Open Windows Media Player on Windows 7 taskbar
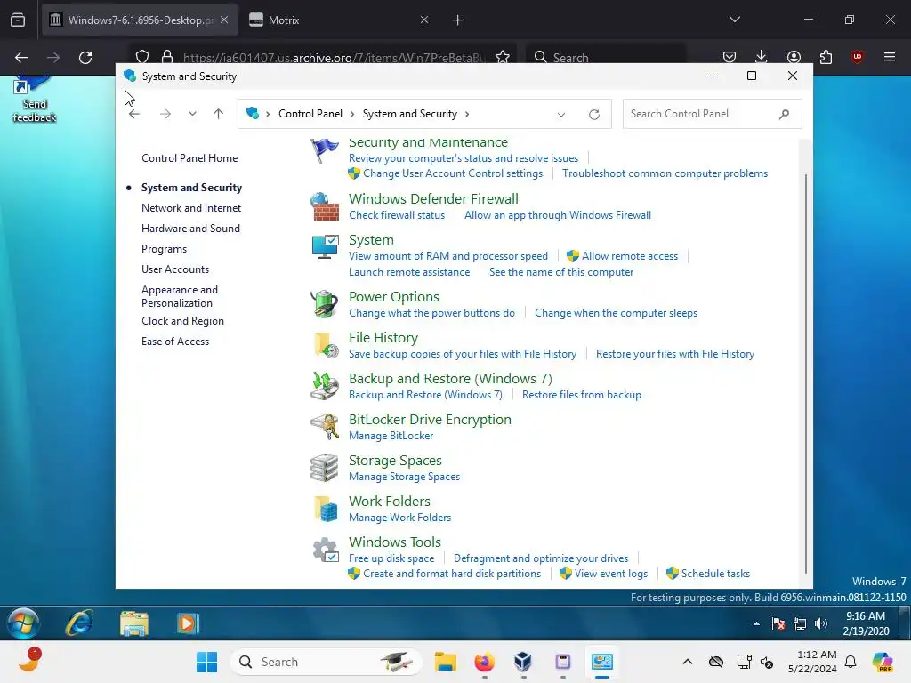911x683 pixels. tap(188, 623)
